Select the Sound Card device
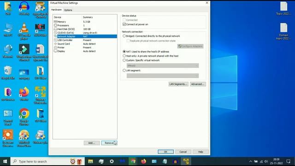 click(85, 44)
